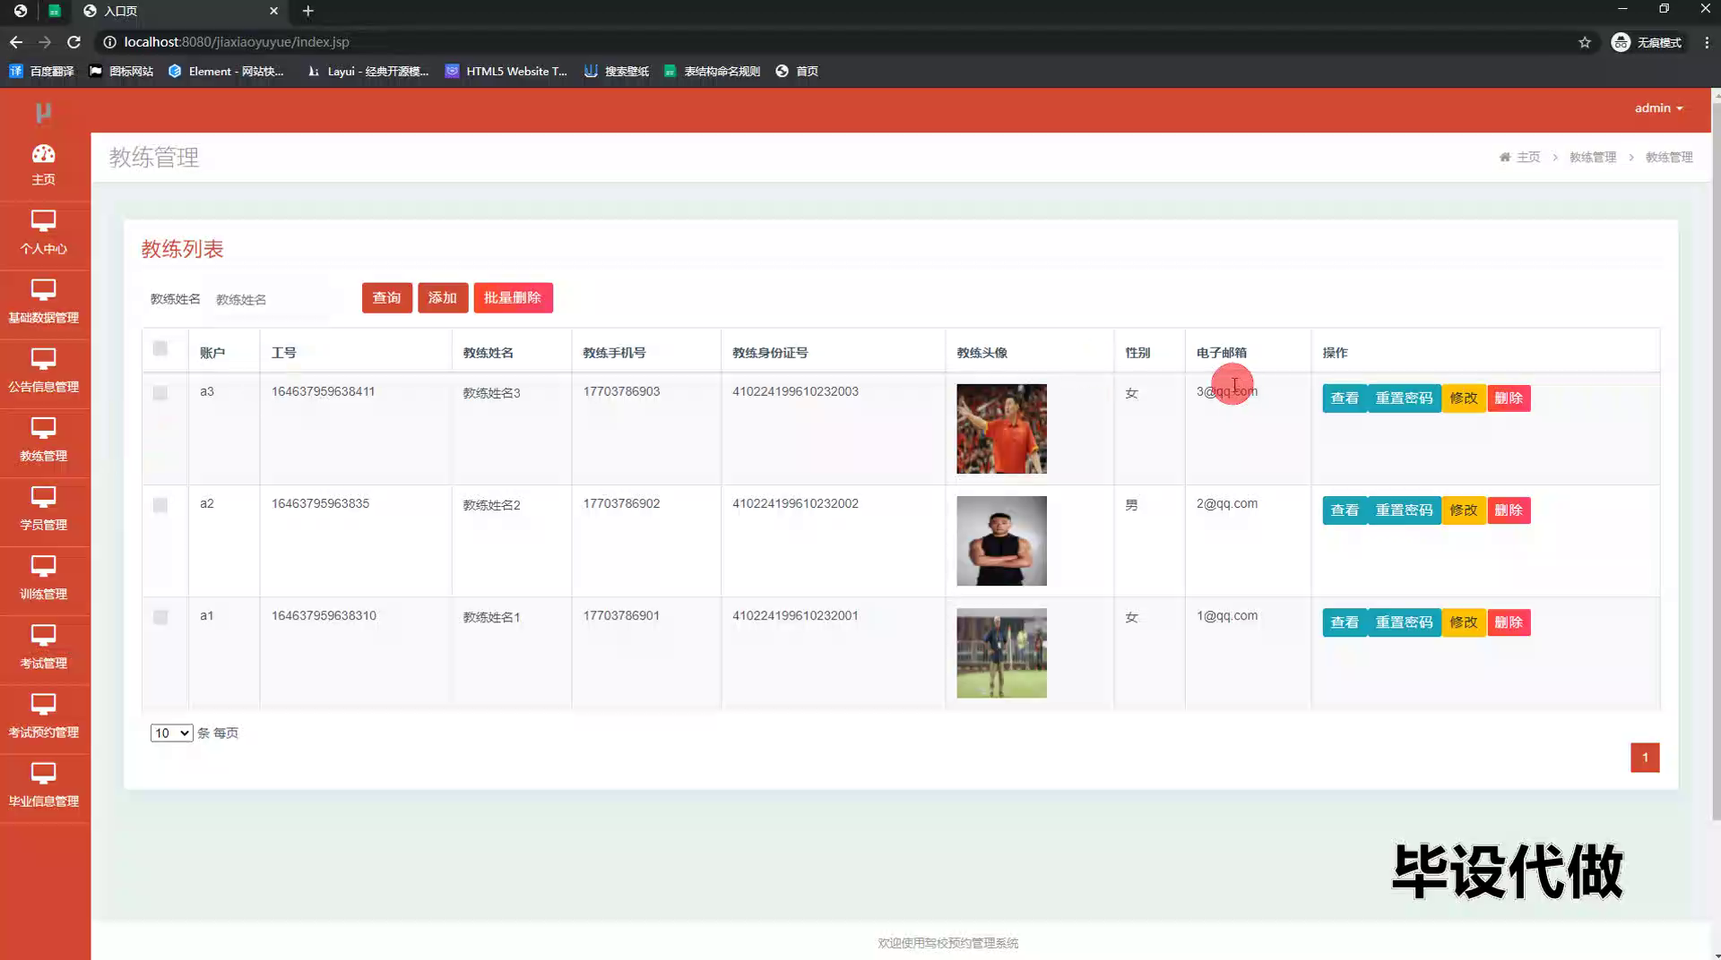
Task: Toggle select-all checkbox in table header
Action: (160, 348)
